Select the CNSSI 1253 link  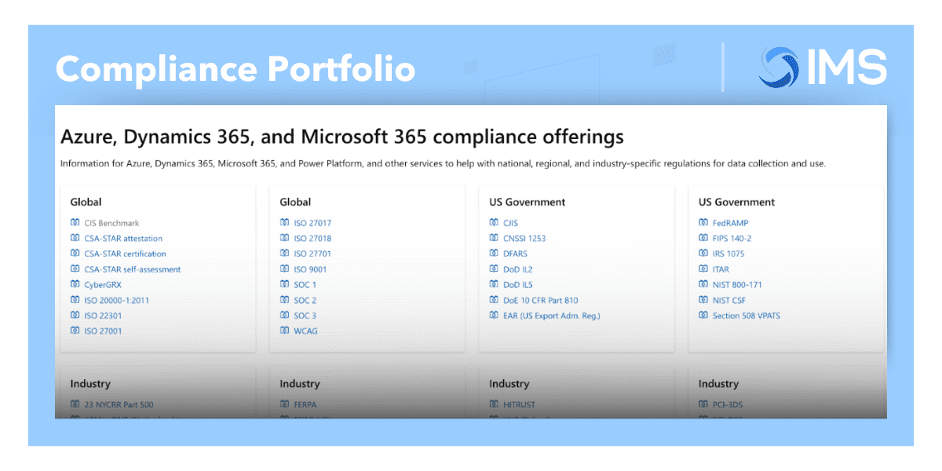524,239
